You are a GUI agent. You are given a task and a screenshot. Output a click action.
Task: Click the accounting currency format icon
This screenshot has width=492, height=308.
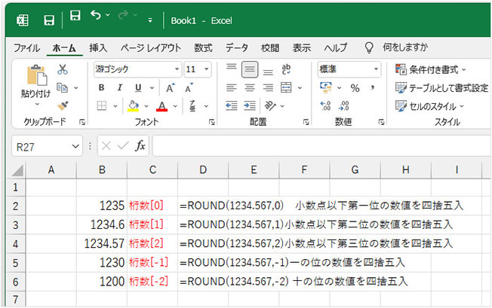click(x=326, y=87)
